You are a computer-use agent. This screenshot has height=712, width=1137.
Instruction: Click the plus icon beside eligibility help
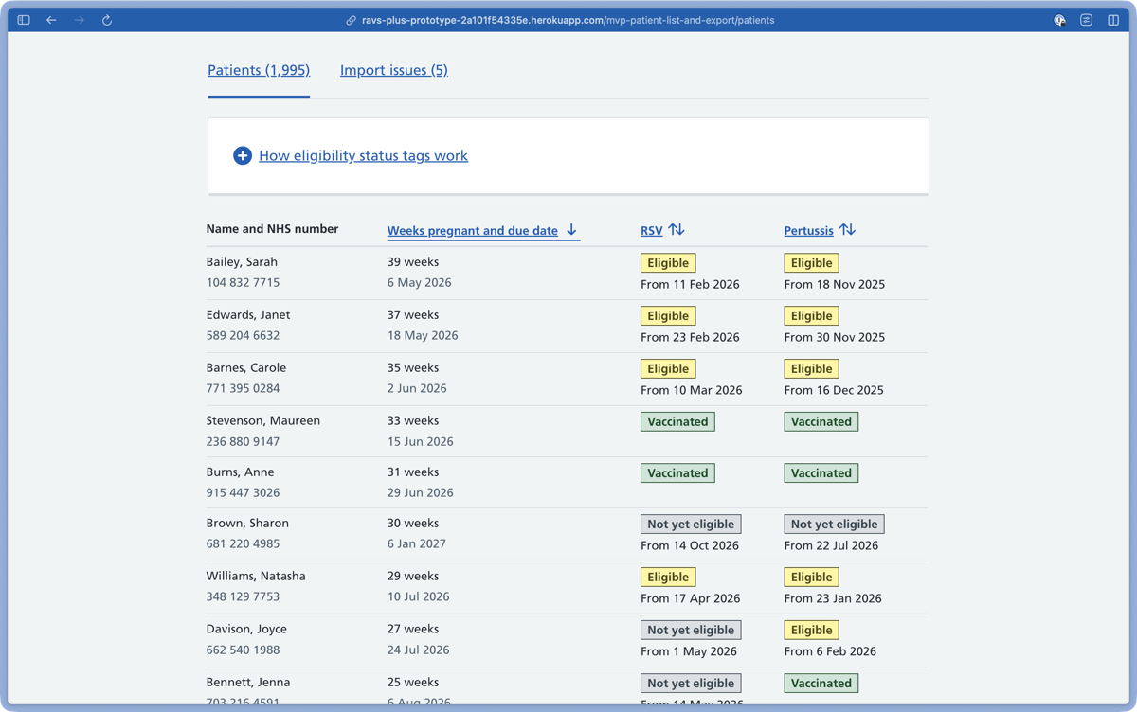[x=243, y=155]
